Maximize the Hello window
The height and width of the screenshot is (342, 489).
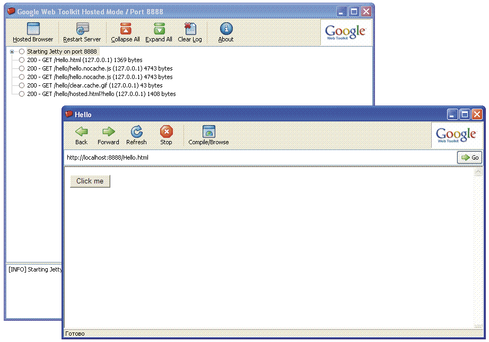[465, 115]
